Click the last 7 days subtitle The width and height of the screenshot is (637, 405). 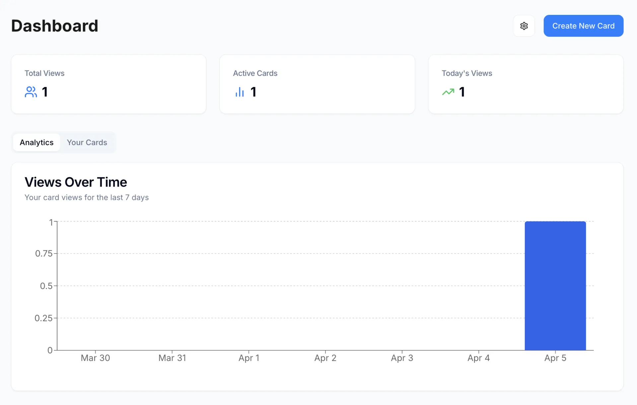coord(87,198)
